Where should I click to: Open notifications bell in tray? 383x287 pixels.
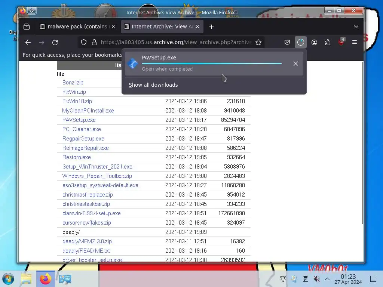click(283, 279)
